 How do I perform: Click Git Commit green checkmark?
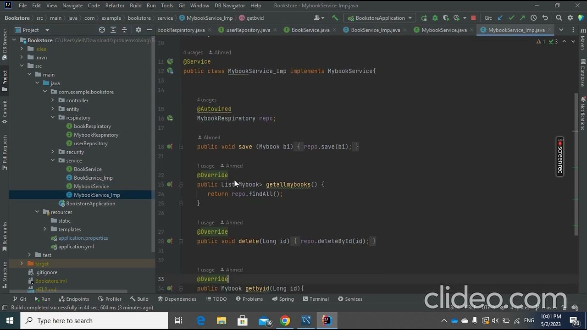[511, 18]
